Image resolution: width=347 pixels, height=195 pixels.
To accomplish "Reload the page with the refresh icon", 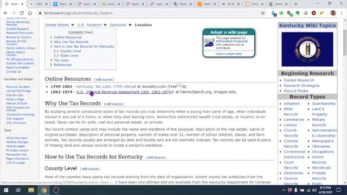I will coord(22,13).
